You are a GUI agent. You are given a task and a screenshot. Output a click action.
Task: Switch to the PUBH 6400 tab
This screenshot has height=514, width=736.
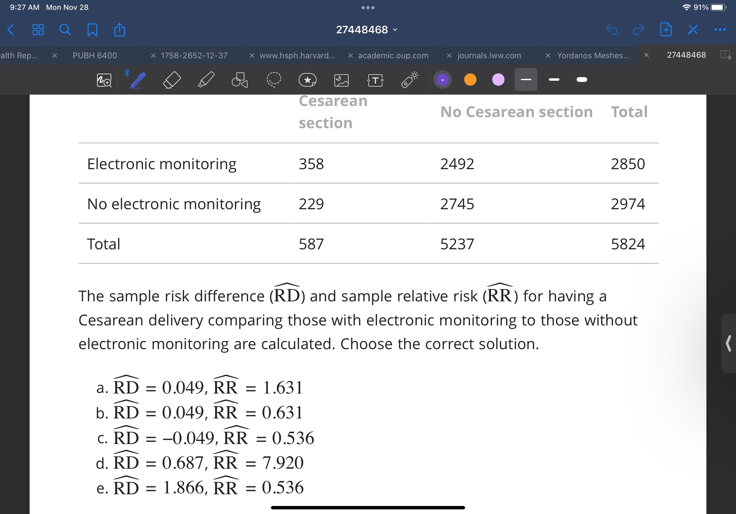click(95, 55)
